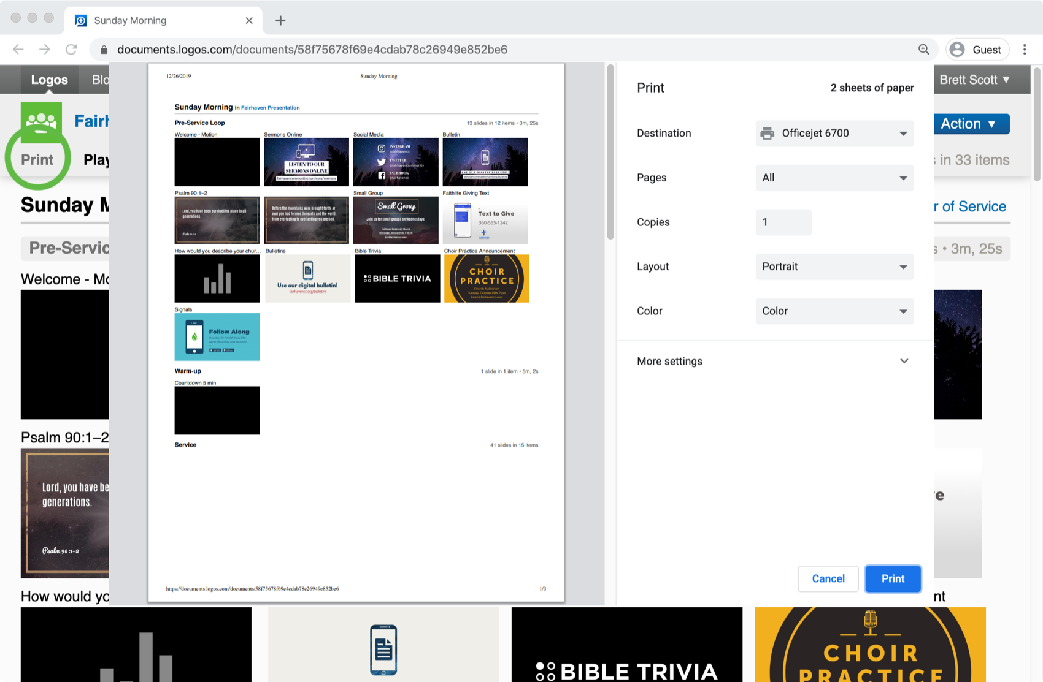
Task: Click the Play link beside Print
Action: [96, 159]
